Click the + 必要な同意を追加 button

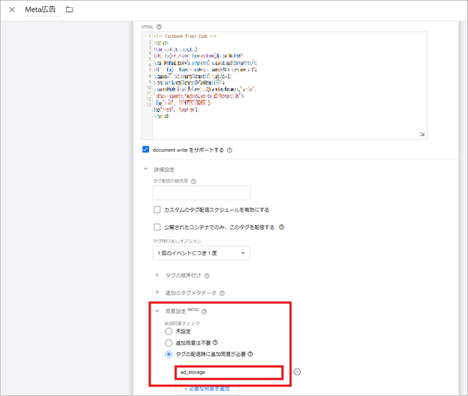(x=208, y=389)
